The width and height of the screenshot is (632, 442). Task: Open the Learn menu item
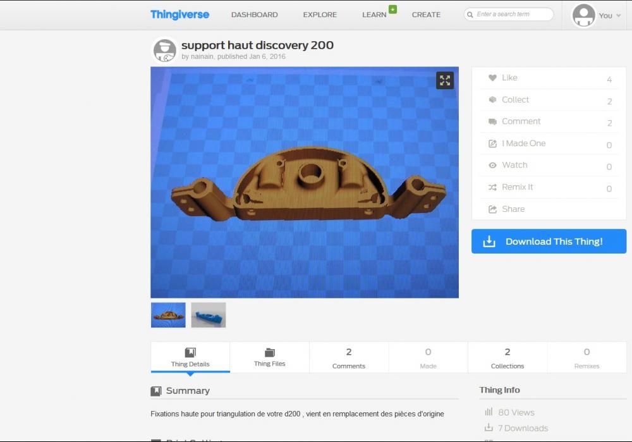[x=374, y=15]
